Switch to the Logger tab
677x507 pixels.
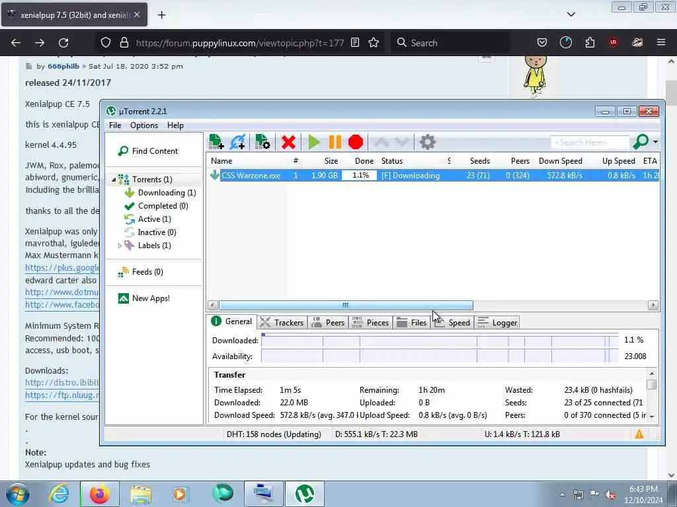497,322
